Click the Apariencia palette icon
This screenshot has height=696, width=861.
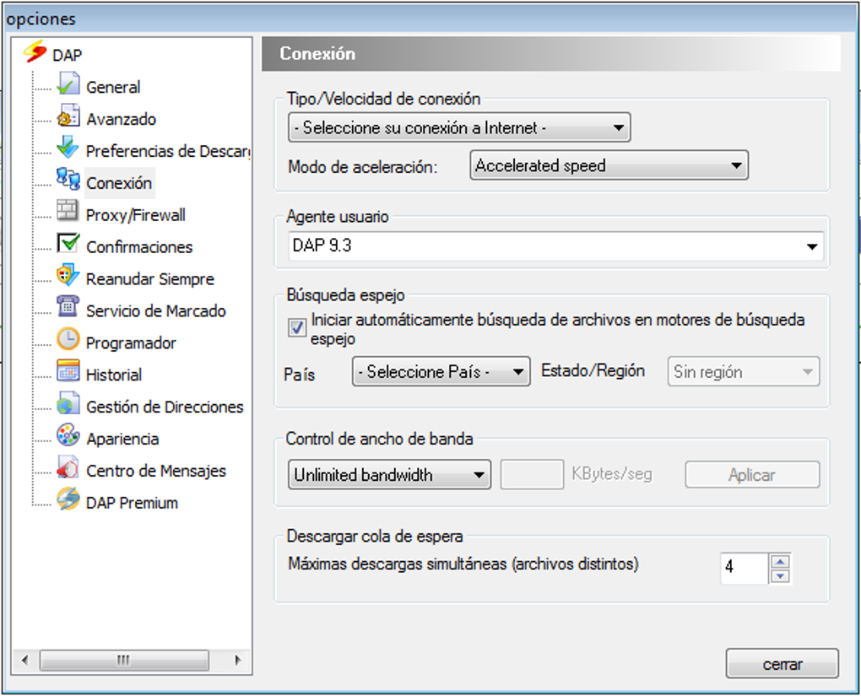click(x=68, y=436)
